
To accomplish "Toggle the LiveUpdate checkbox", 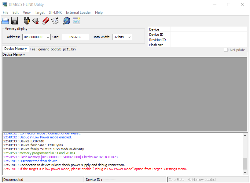I will click(226, 50).
